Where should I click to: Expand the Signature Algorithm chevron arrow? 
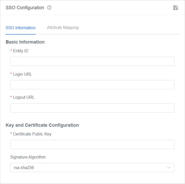tap(169, 167)
